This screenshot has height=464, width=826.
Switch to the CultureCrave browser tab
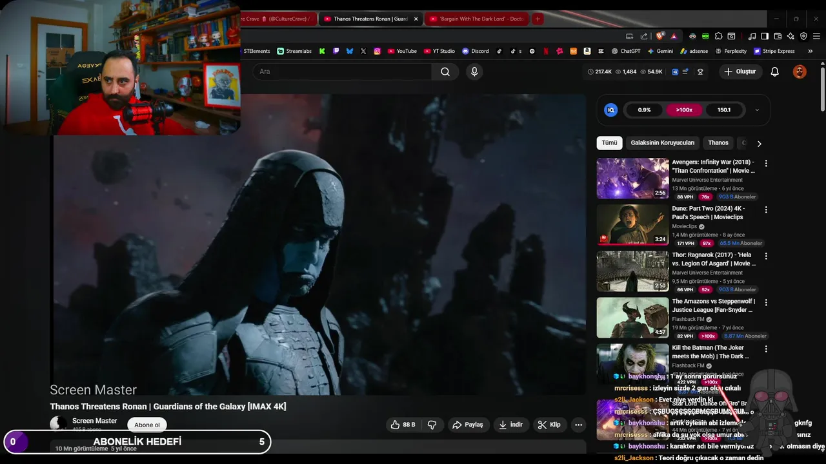(x=277, y=19)
